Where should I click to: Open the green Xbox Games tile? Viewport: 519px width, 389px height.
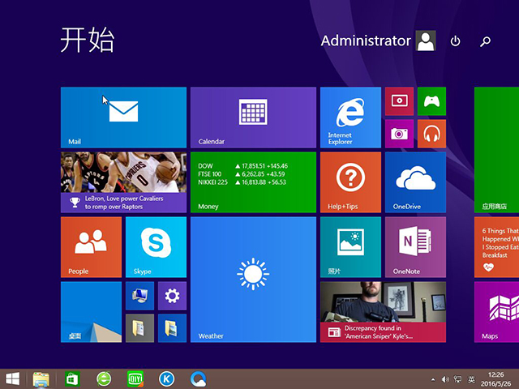(431, 101)
